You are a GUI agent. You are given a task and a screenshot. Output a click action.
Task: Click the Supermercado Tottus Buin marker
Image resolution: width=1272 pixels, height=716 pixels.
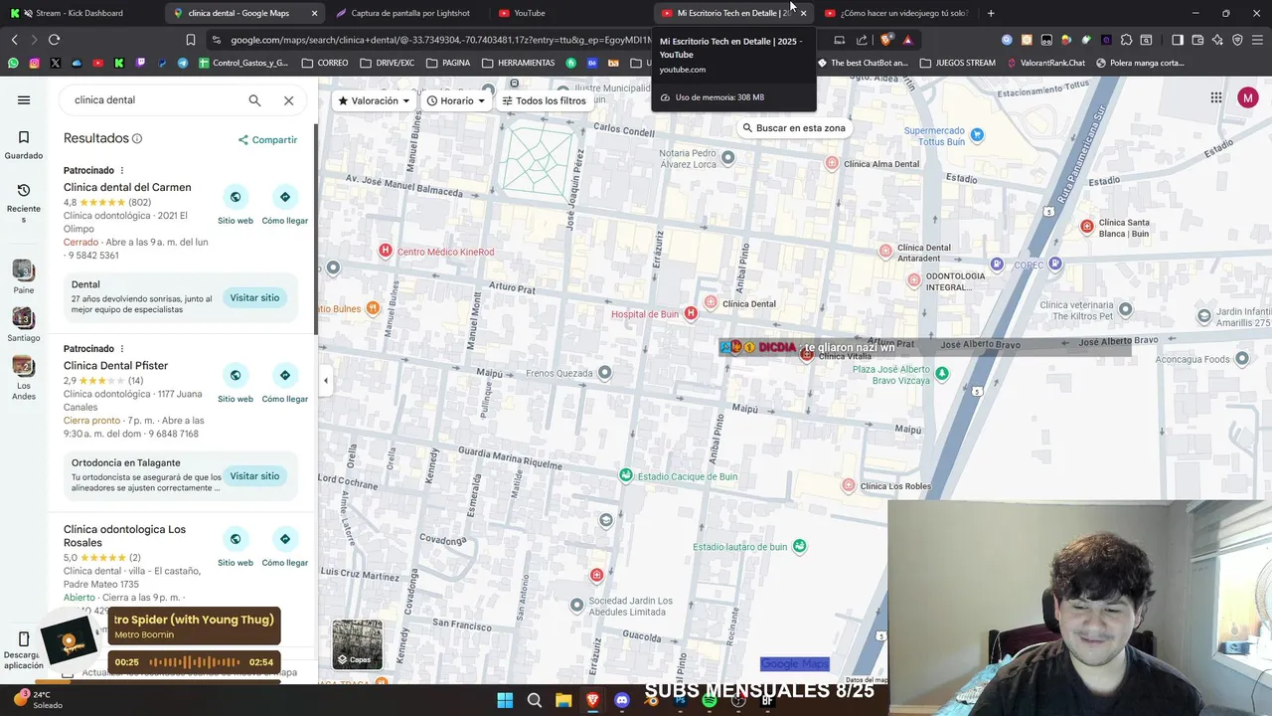pyautogui.click(x=977, y=134)
